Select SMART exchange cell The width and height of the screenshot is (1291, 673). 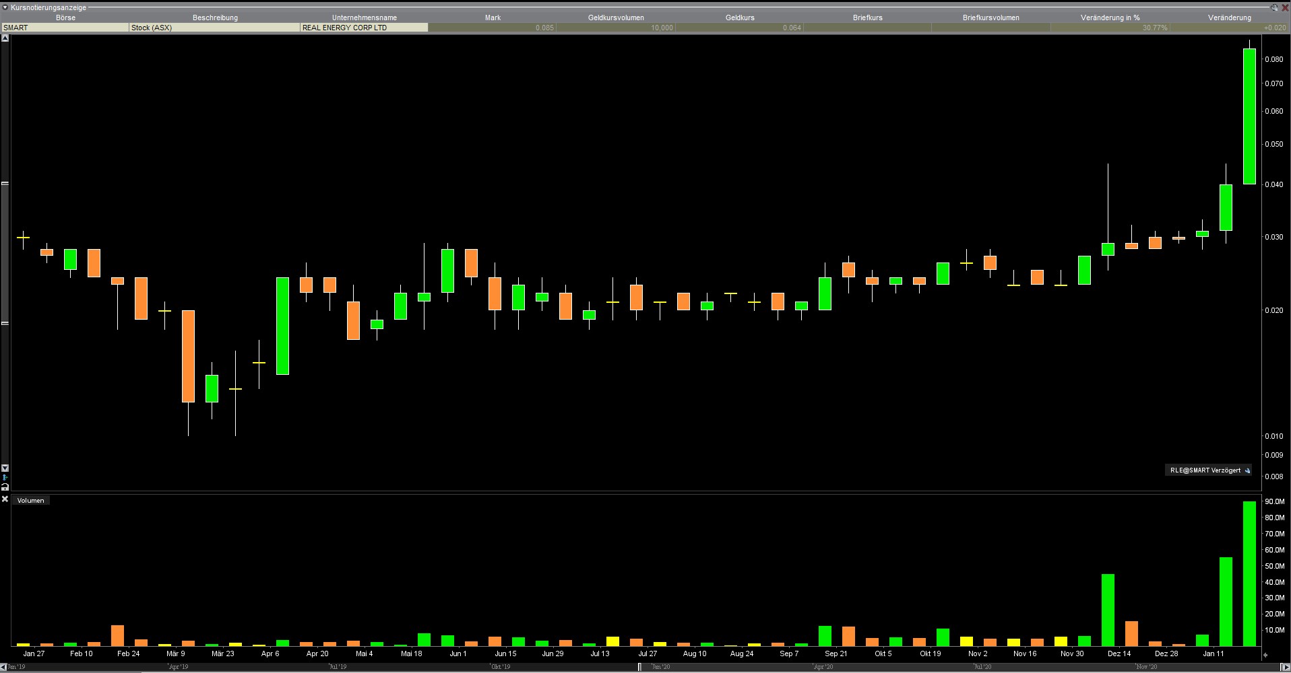tap(65, 28)
